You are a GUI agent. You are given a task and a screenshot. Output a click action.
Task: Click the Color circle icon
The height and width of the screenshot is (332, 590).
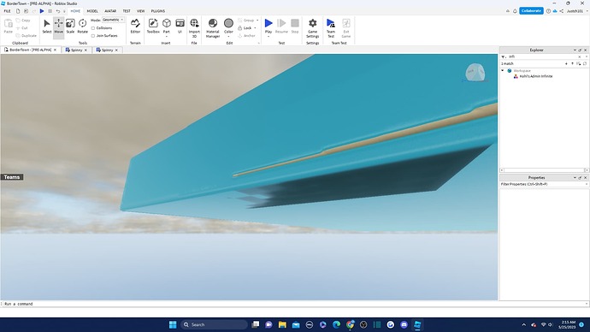[228, 23]
